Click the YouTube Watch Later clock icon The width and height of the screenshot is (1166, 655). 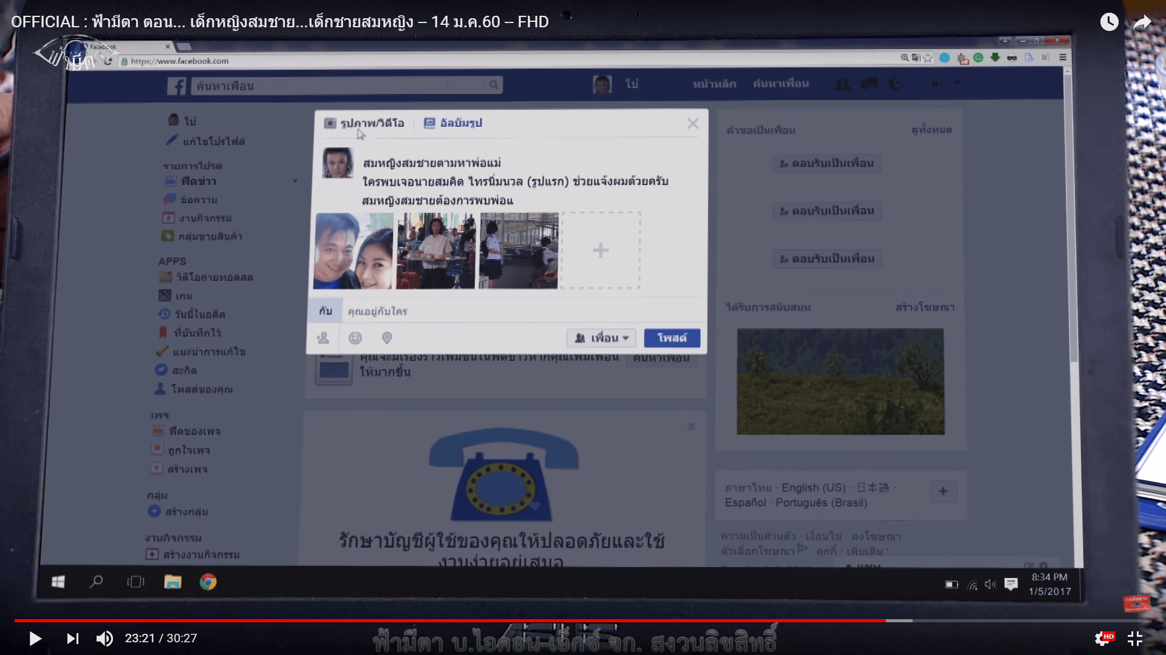[x=1109, y=22]
